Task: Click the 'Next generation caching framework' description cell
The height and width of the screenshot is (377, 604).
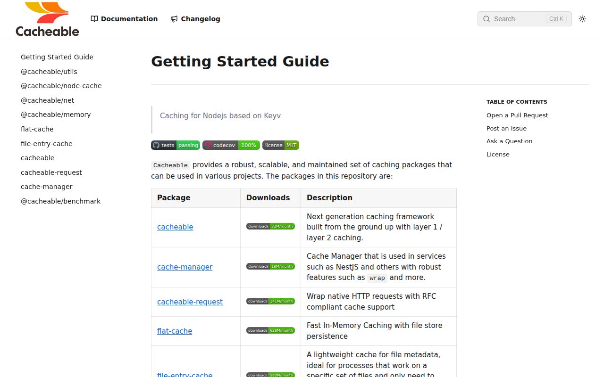Action: pos(378,227)
